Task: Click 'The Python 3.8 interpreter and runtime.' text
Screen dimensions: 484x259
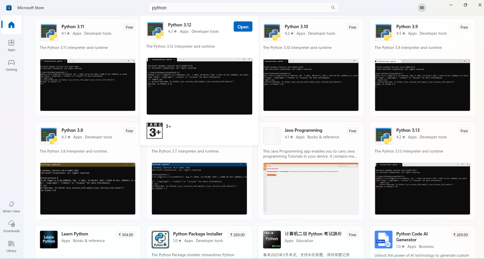Action: [x=74, y=151]
